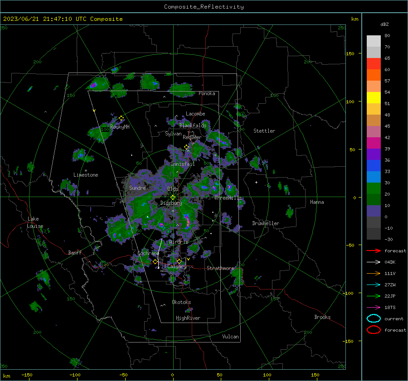The image size is (408, 381).
Task: Pick the orange 60 dBZ color swatch
Action: click(374, 75)
